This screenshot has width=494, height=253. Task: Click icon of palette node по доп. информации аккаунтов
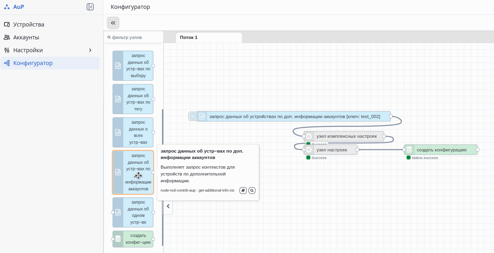pyautogui.click(x=118, y=172)
